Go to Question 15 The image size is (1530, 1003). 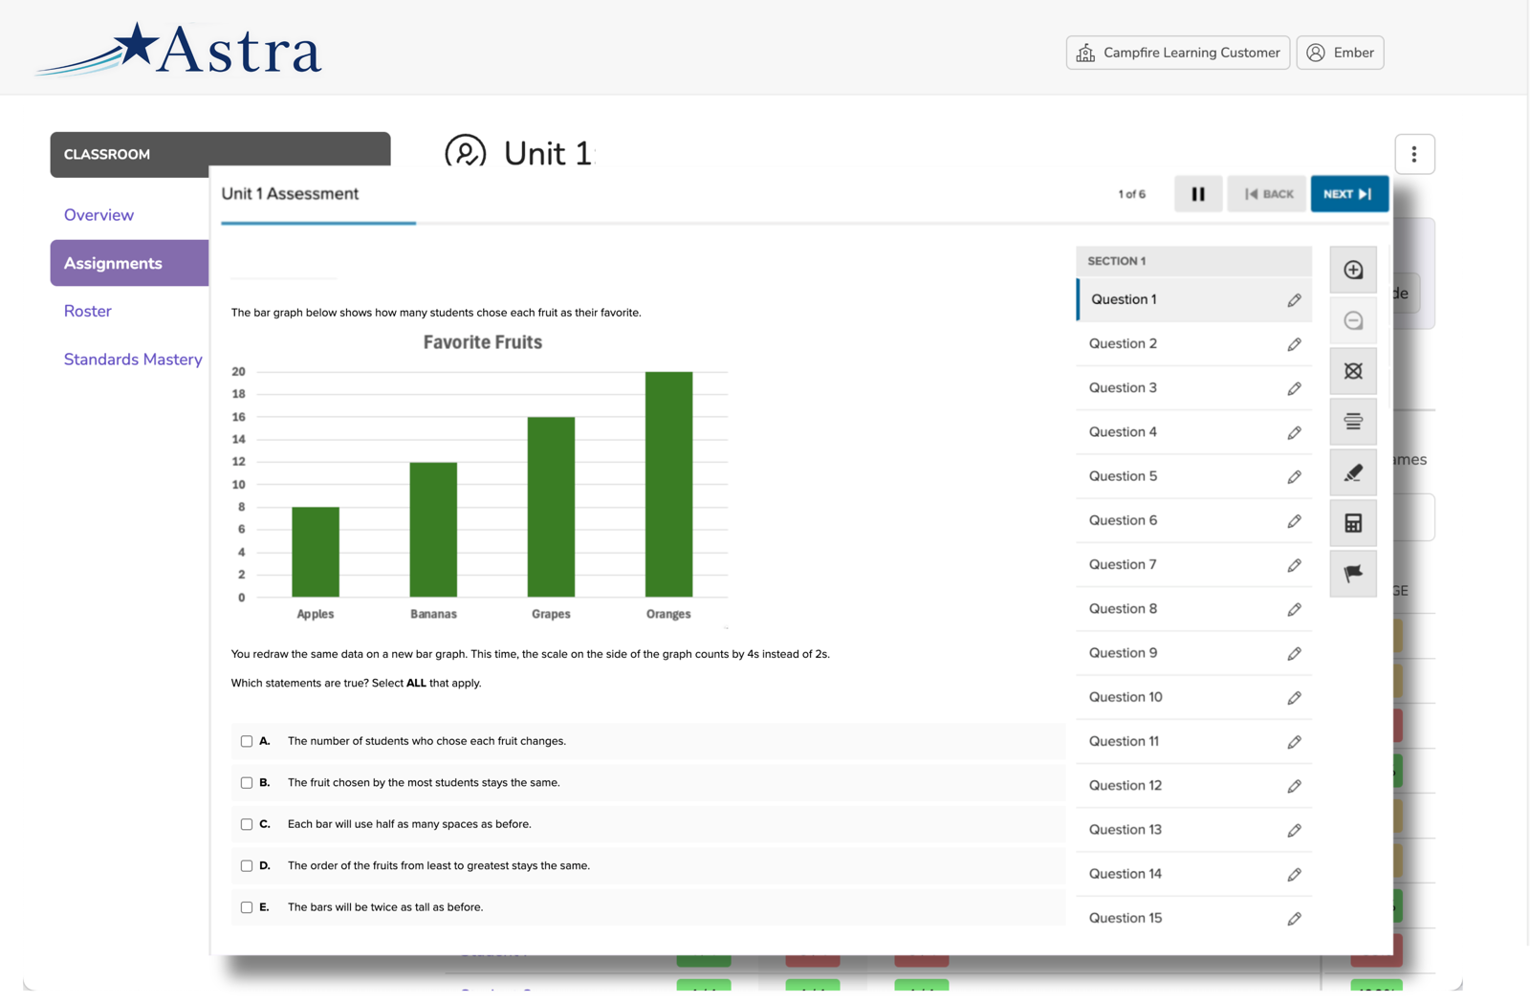pyautogui.click(x=1193, y=918)
